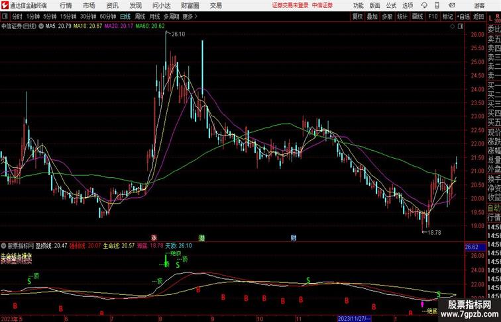Click the 游客 guest account label

pos(479,5)
